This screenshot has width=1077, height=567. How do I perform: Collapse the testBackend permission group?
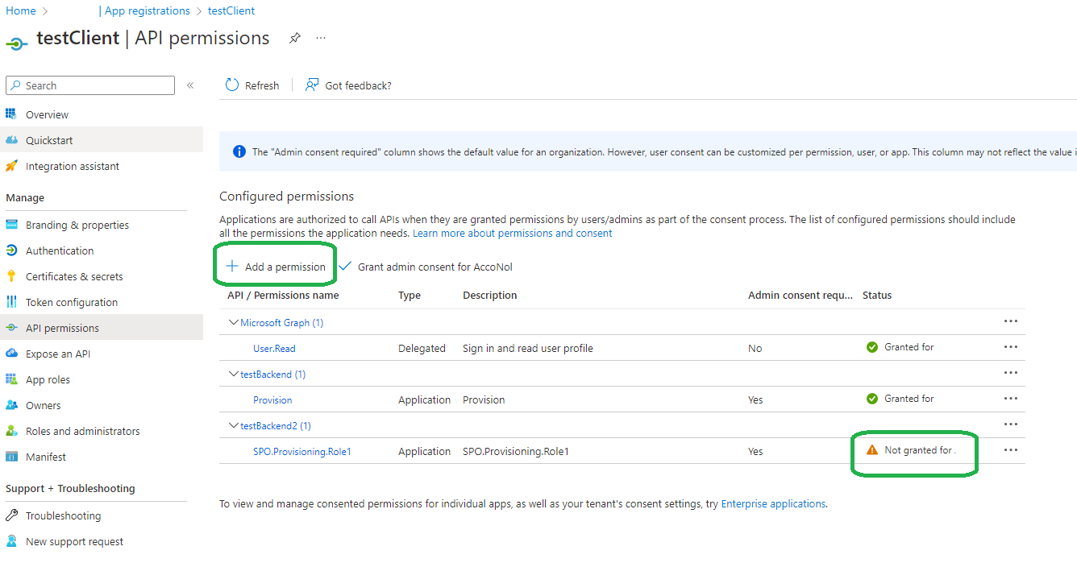coord(234,374)
